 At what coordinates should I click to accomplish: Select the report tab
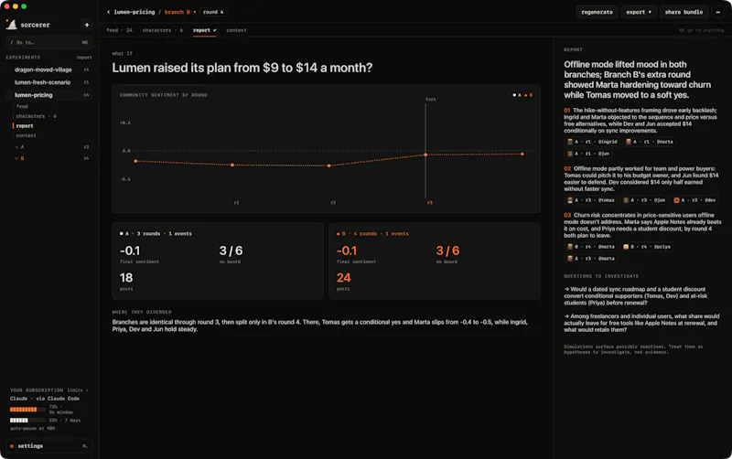click(204, 30)
